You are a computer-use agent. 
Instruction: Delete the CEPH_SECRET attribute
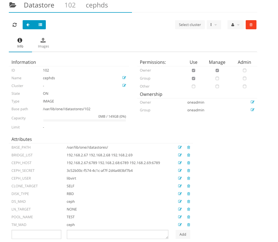(189, 171)
